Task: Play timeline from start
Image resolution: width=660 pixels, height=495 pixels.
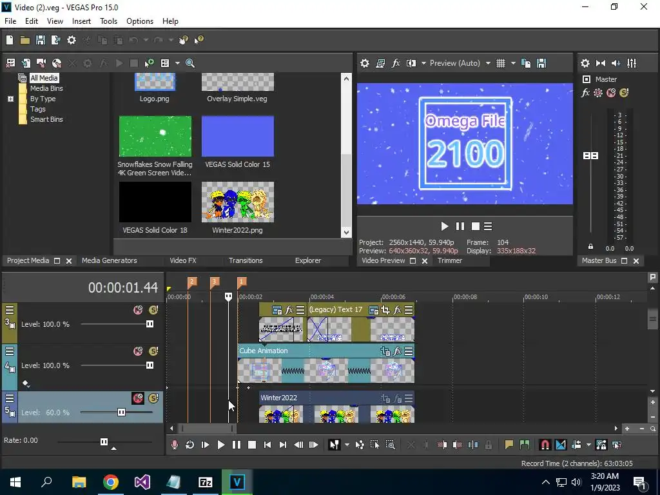Action: 205,445
